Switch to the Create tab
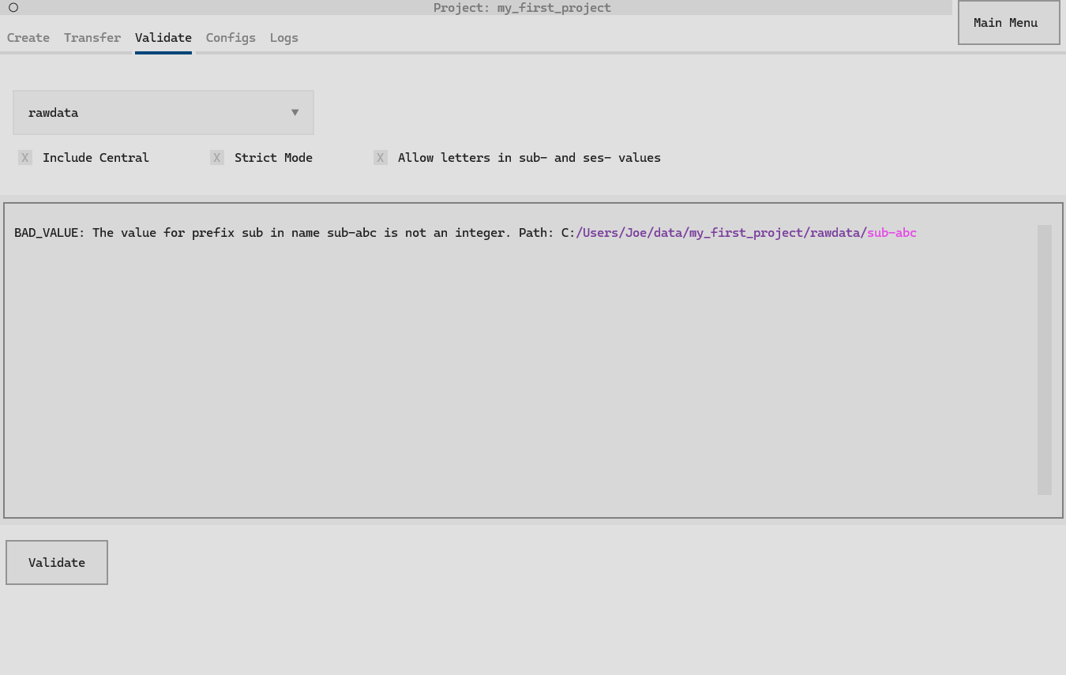 tap(28, 38)
